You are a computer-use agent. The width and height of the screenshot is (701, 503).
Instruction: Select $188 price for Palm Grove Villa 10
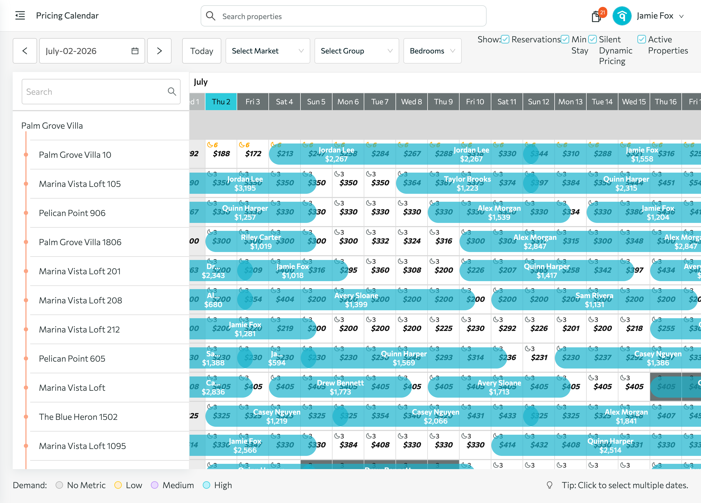221,154
